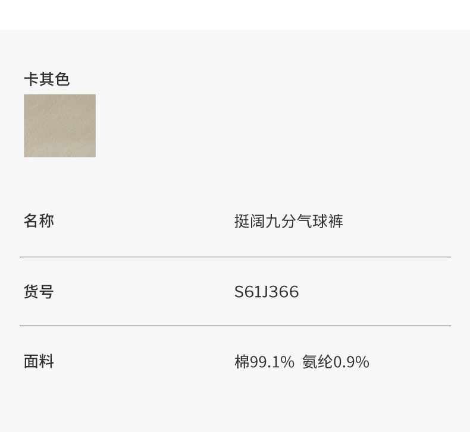This screenshot has height=432, width=470.
Task: Click the 色 character in the color label
Action: (x=62, y=79)
